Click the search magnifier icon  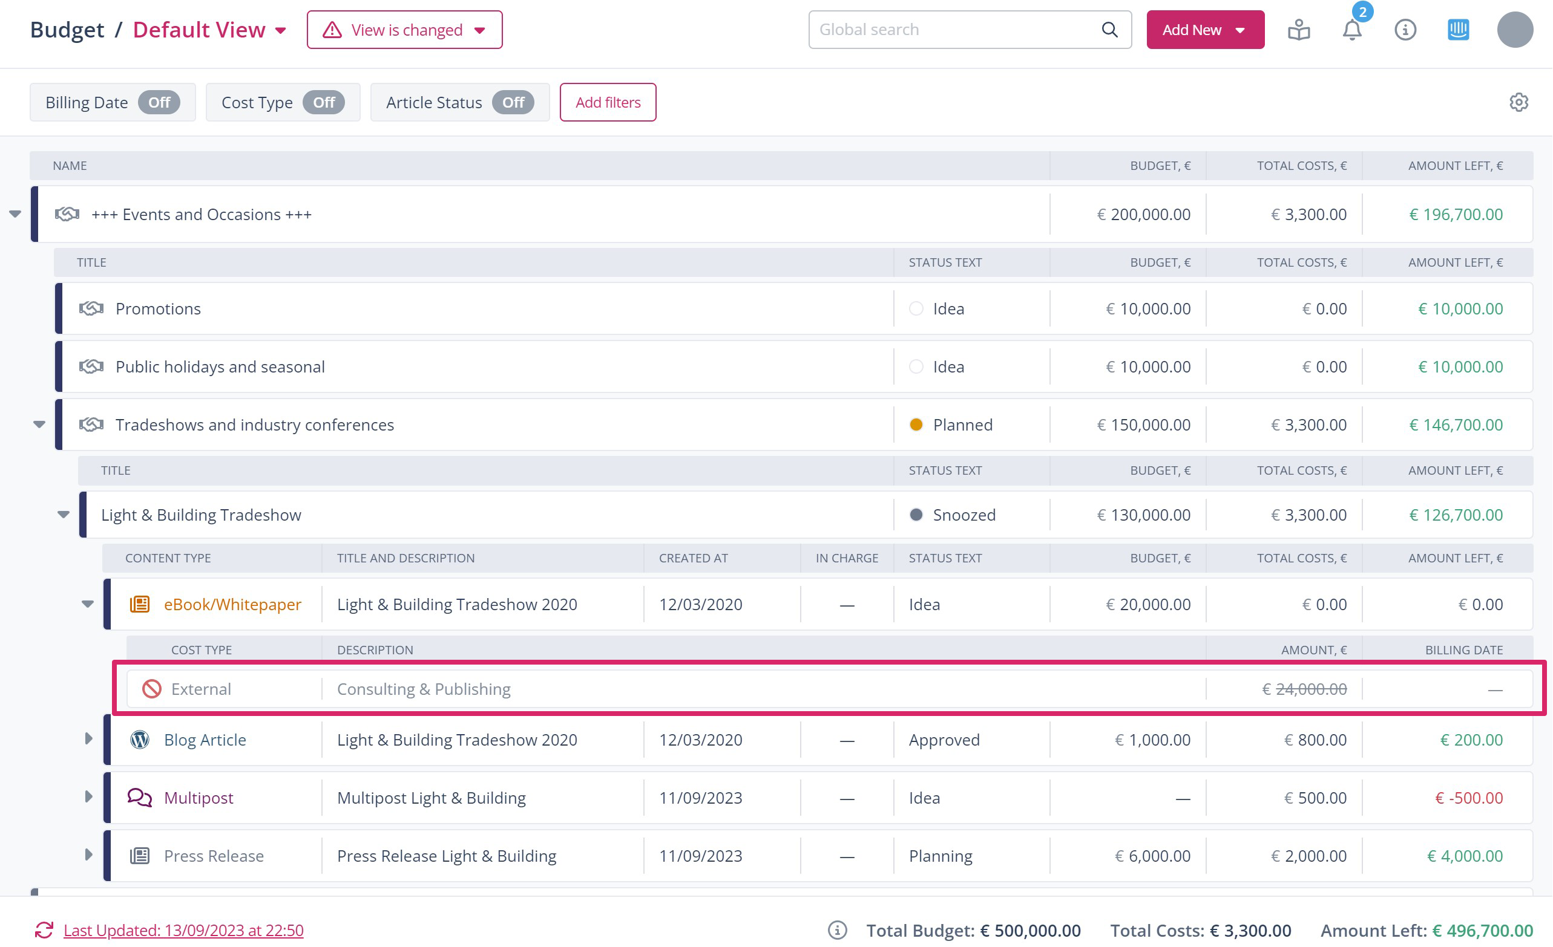(1109, 30)
